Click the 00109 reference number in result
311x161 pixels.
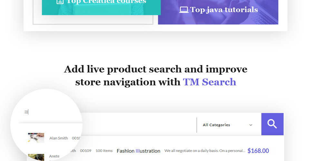86,151
